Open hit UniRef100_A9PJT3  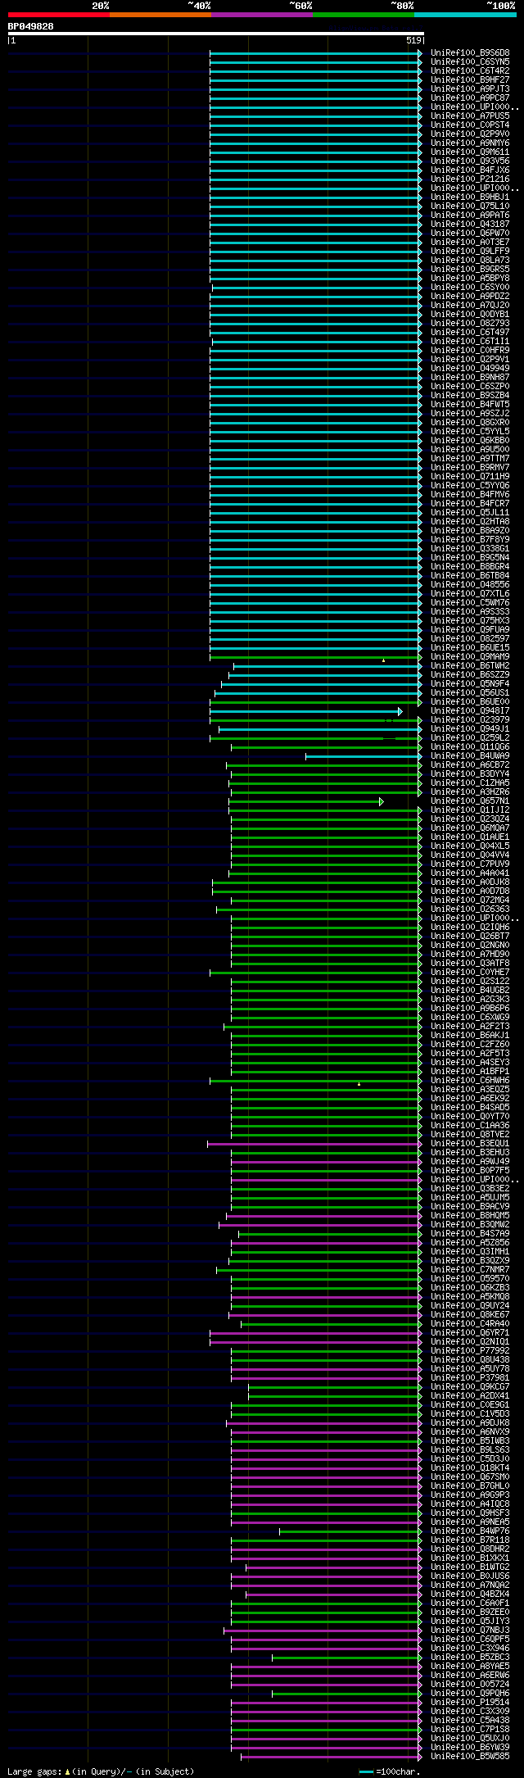coord(470,88)
